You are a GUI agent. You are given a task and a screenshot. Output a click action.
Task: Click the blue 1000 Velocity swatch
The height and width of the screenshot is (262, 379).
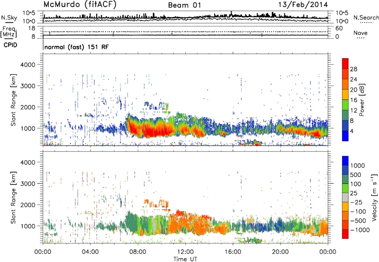pyautogui.click(x=345, y=161)
